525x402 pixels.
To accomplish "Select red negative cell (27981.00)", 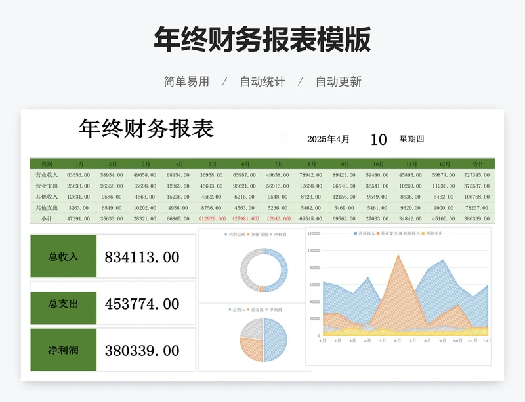I will (245, 218).
